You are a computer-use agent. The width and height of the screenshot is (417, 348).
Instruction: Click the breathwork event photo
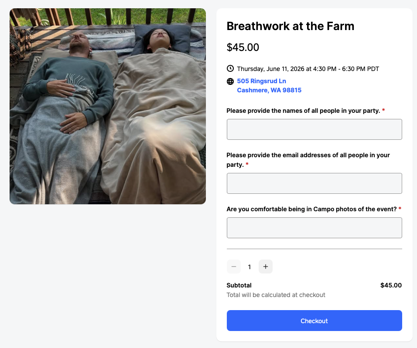coord(108,106)
